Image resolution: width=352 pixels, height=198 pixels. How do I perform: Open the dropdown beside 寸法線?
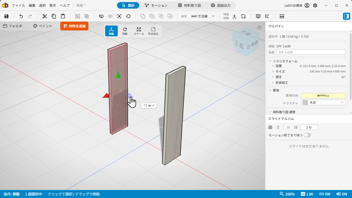click(x=213, y=16)
